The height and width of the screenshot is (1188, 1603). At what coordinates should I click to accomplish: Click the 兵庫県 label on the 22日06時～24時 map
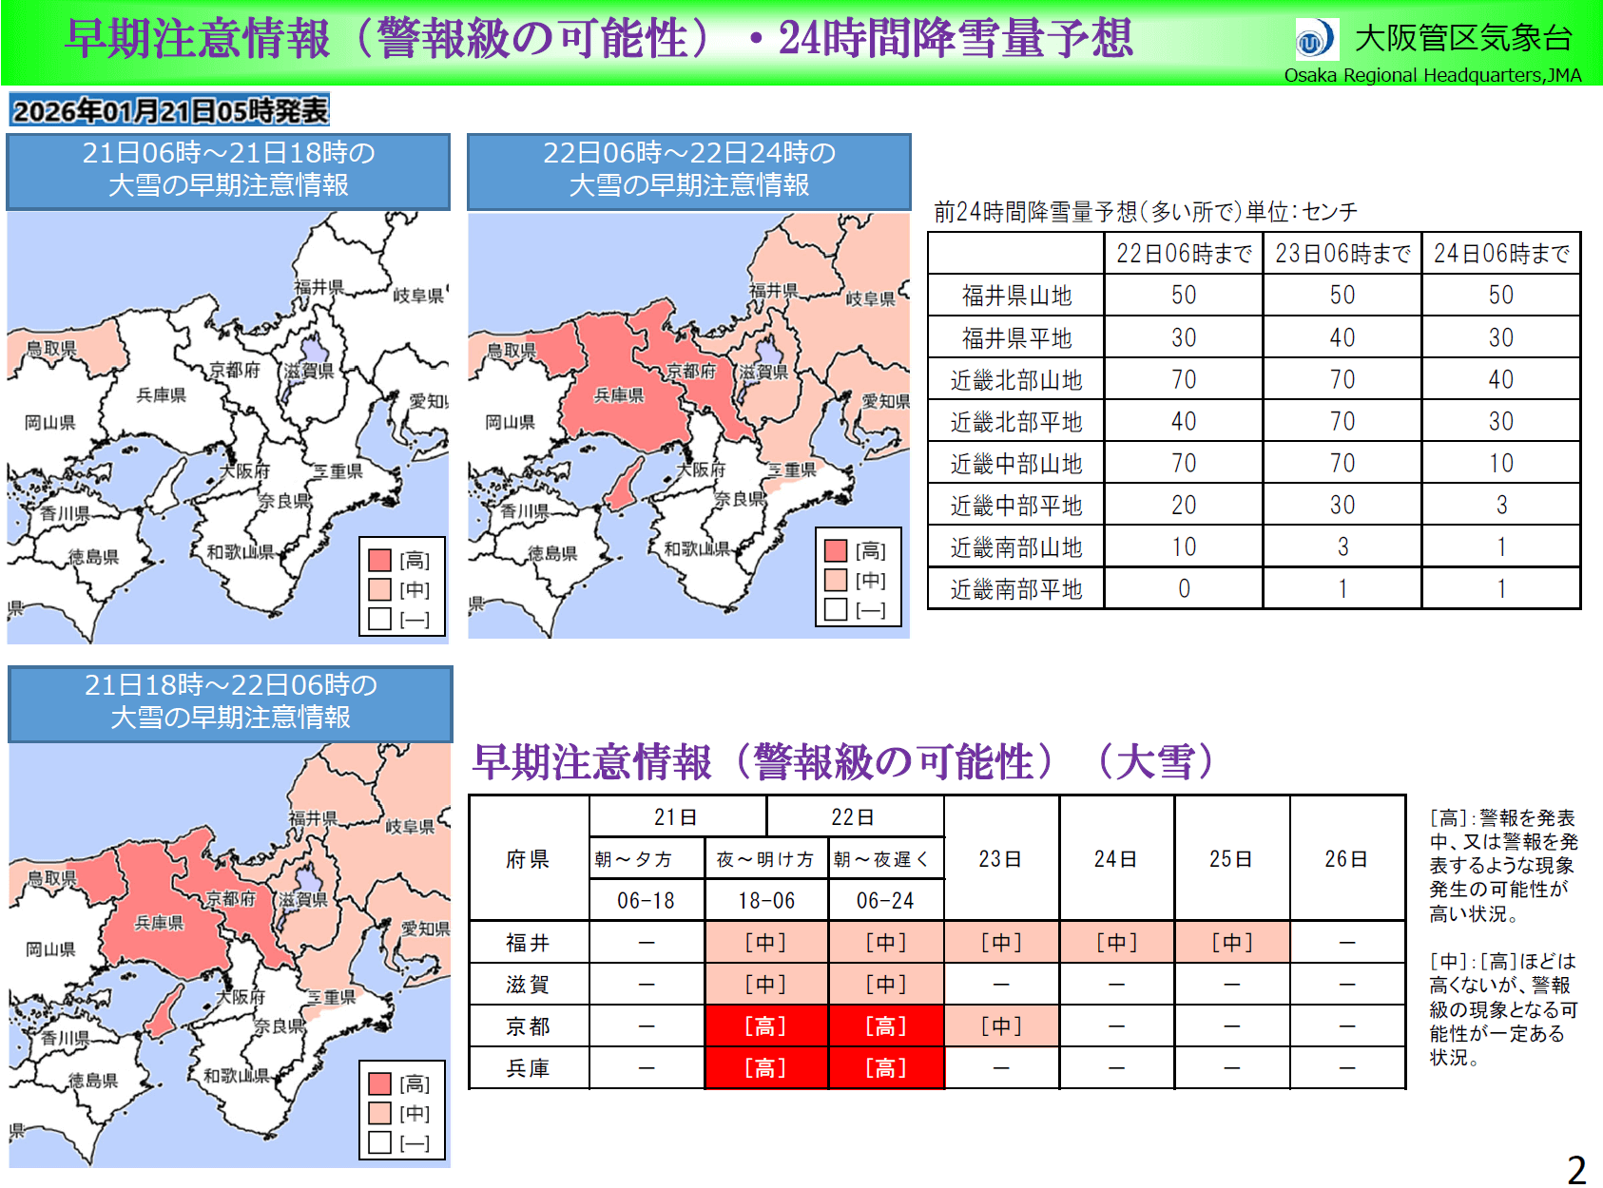tap(619, 395)
